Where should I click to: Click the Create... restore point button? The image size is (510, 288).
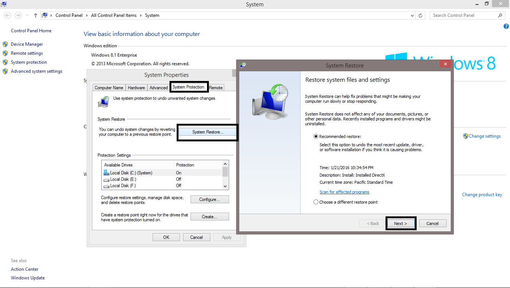(x=210, y=217)
